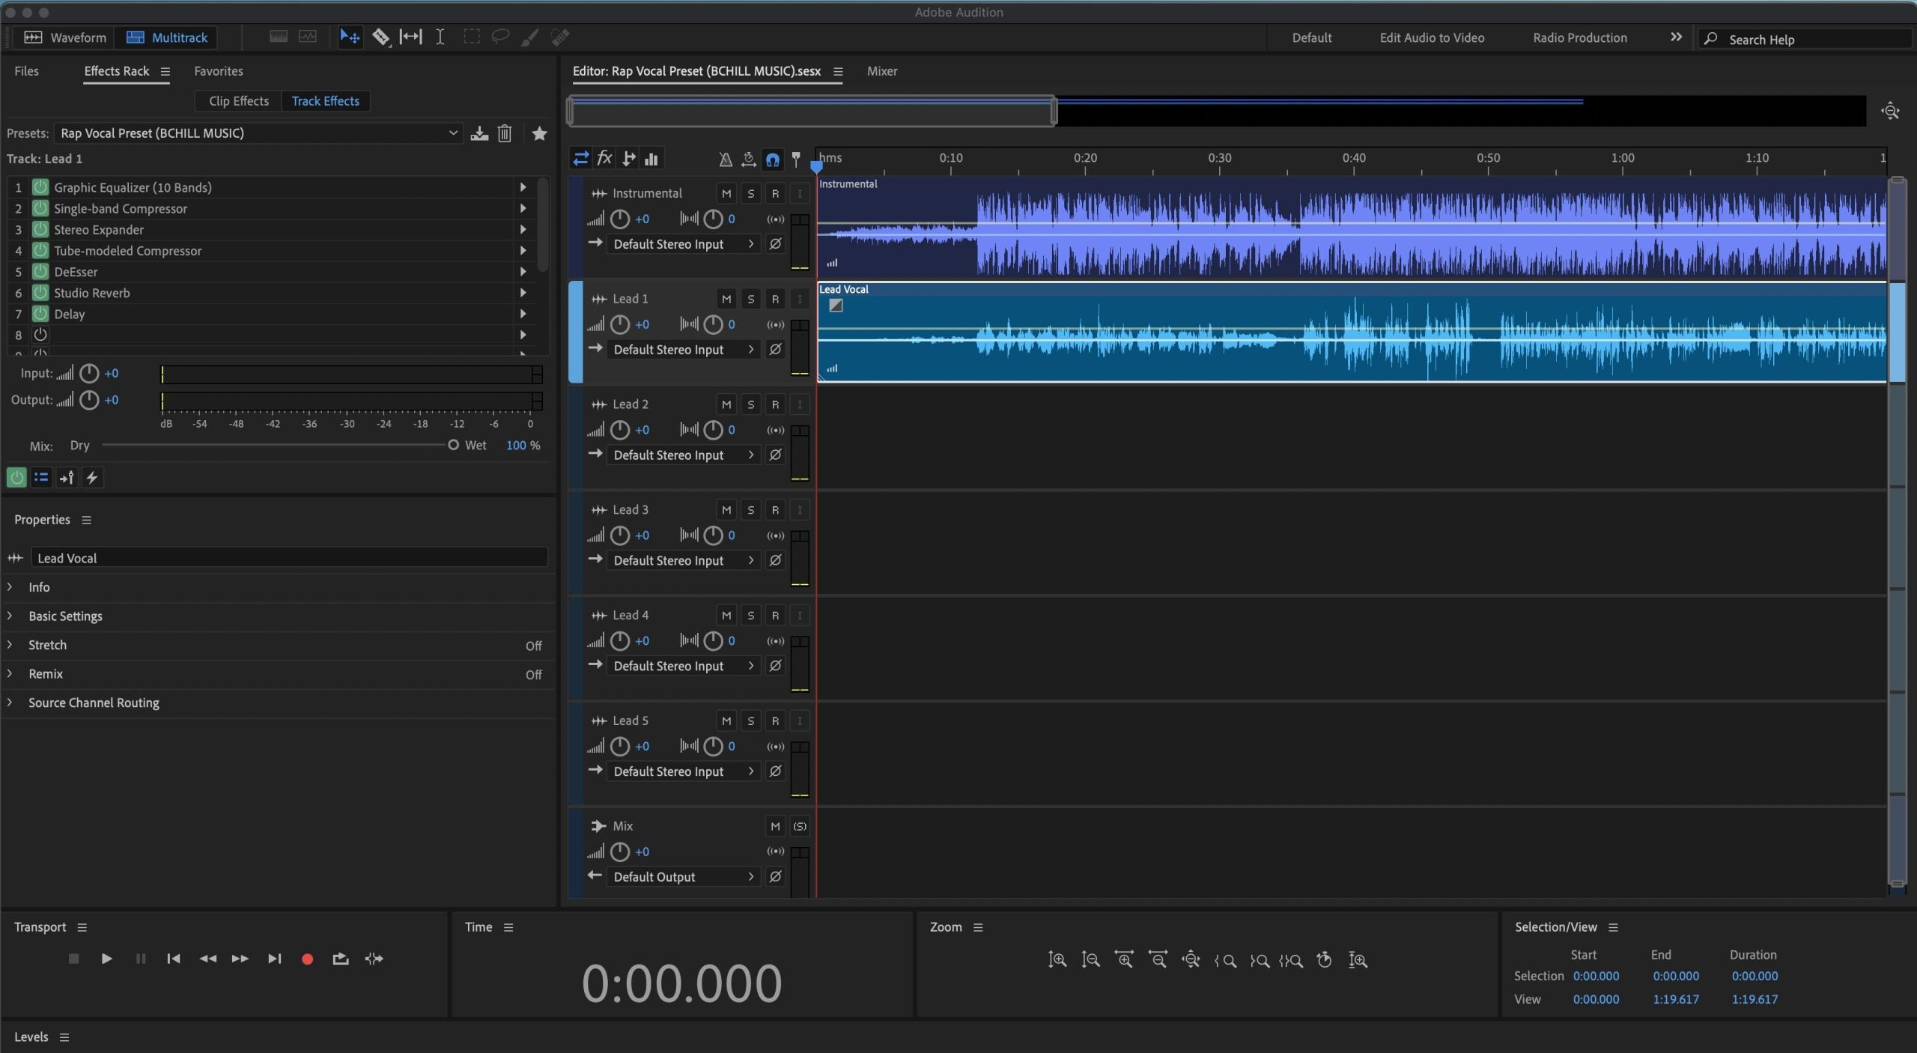This screenshot has width=1917, height=1053.
Task: Toggle power for Graphic Equalizer effect
Action: point(40,187)
